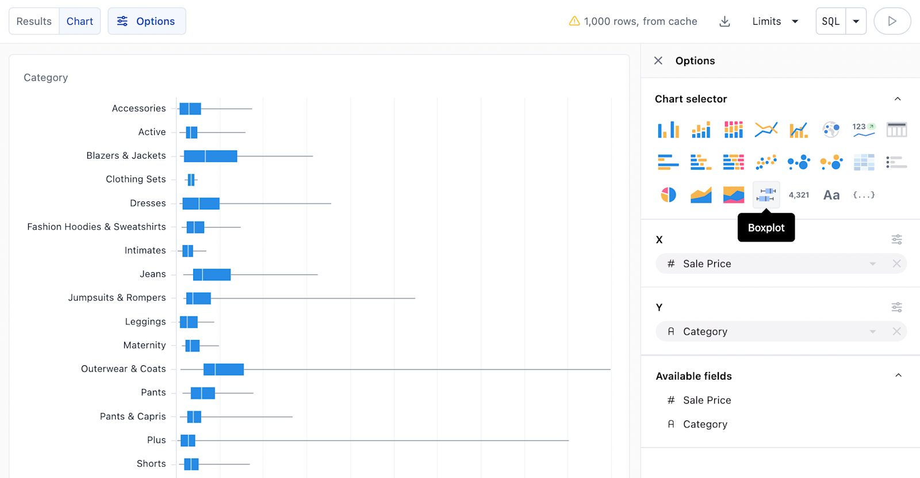This screenshot has height=478, width=920.
Task: Select the JSON curly braces chart type
Action: point(864,195)
